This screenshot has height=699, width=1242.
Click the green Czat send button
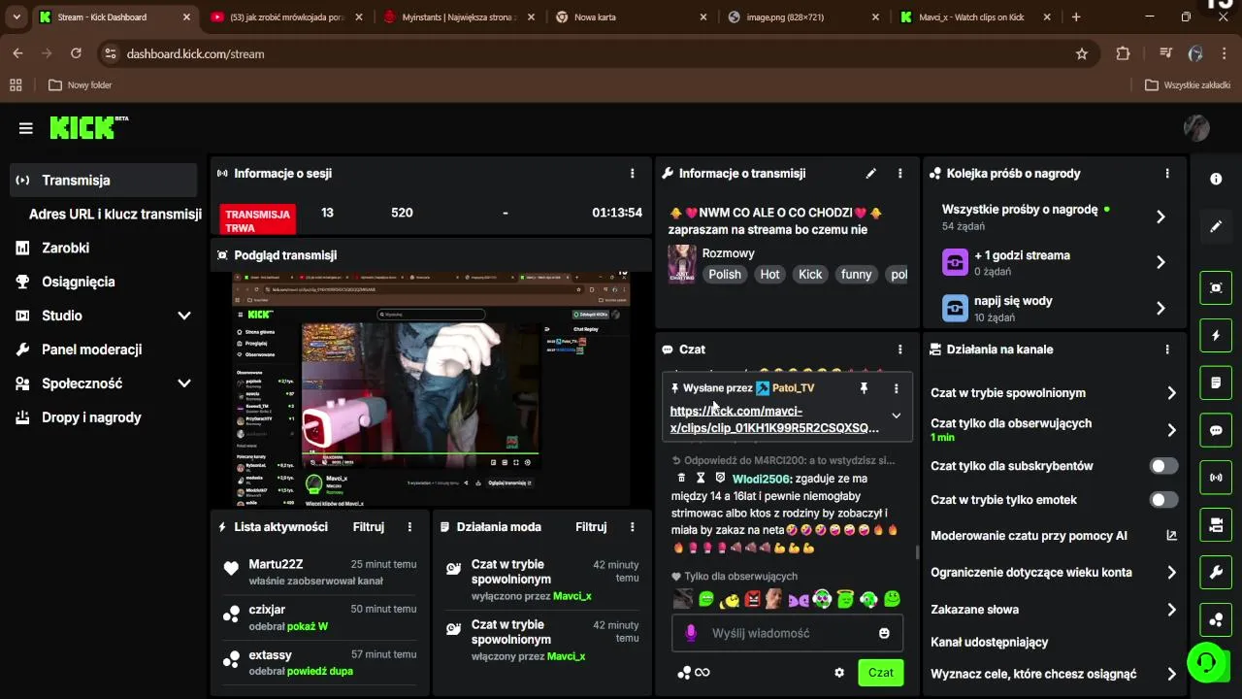tap(880, 672)
